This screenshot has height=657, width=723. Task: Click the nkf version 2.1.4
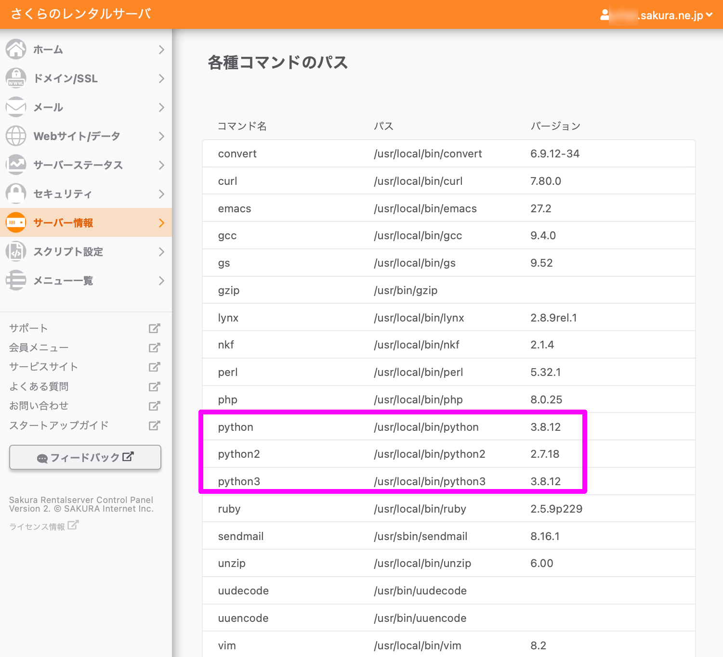pyautogui.click(x=542, y=345)
